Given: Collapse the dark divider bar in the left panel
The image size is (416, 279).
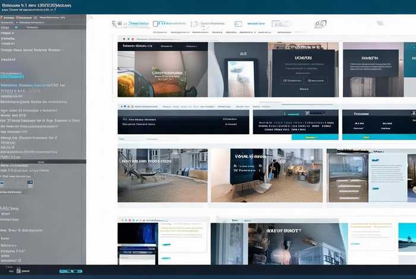Looking at the screenshot, I should [x=43, y=161].
